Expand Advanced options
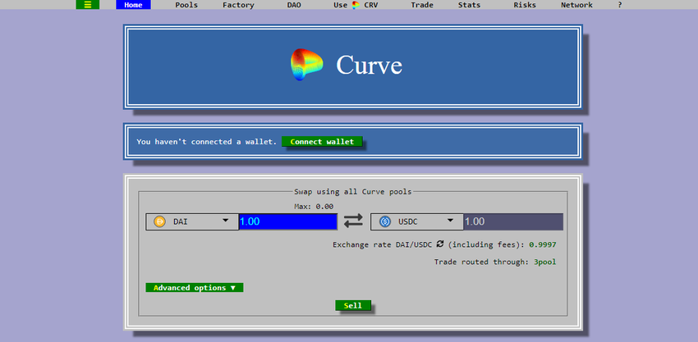This screenshot has height=342, width=698. pyautogui.click(x=195, y=288)
